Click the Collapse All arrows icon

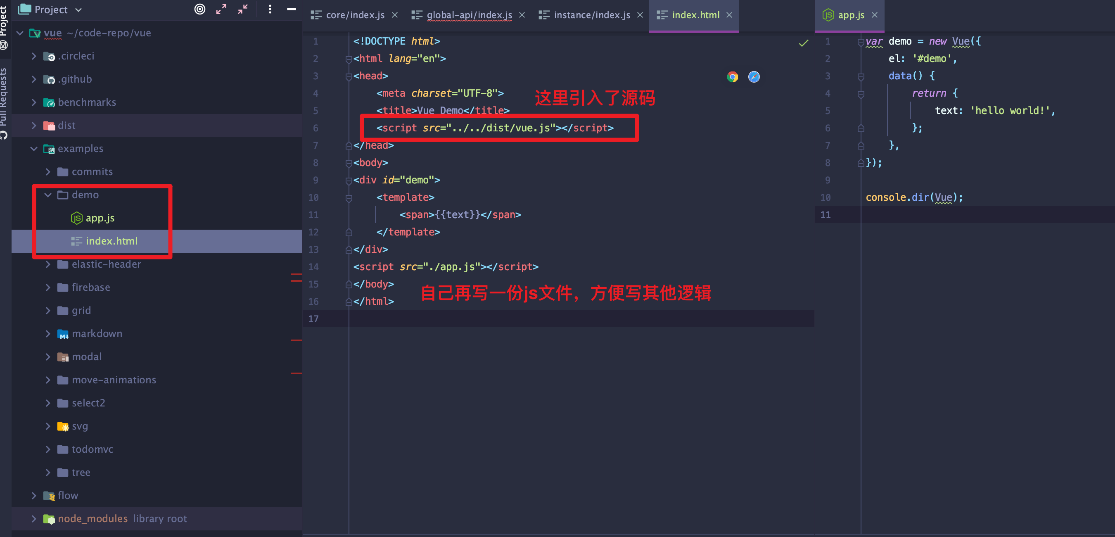pos(243,9)
